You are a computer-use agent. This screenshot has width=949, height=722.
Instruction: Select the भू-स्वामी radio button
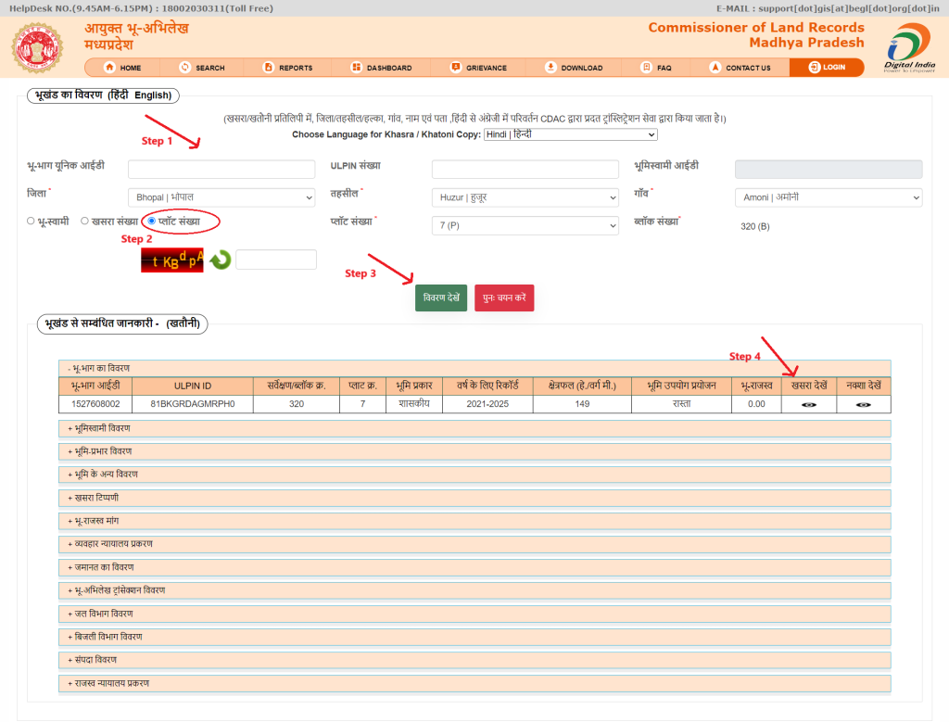[x=31, y=222]
